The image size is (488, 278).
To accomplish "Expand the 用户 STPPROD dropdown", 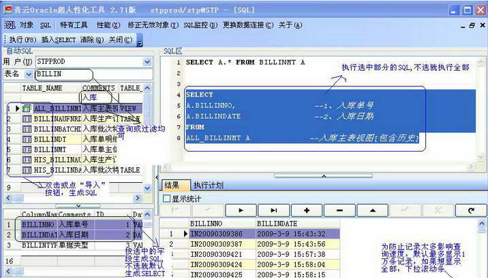I will [147, 62].
